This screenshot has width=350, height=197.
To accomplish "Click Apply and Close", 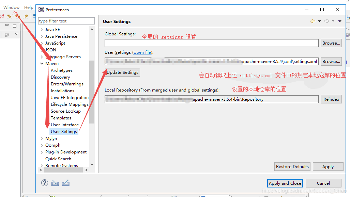I will (x=285, y=183).
